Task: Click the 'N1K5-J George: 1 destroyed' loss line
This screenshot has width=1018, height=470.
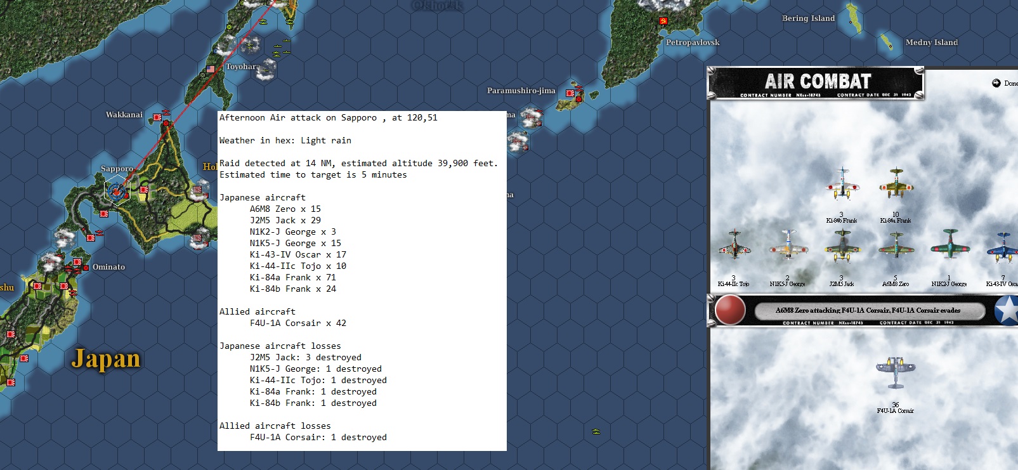Action: [316, 369]
